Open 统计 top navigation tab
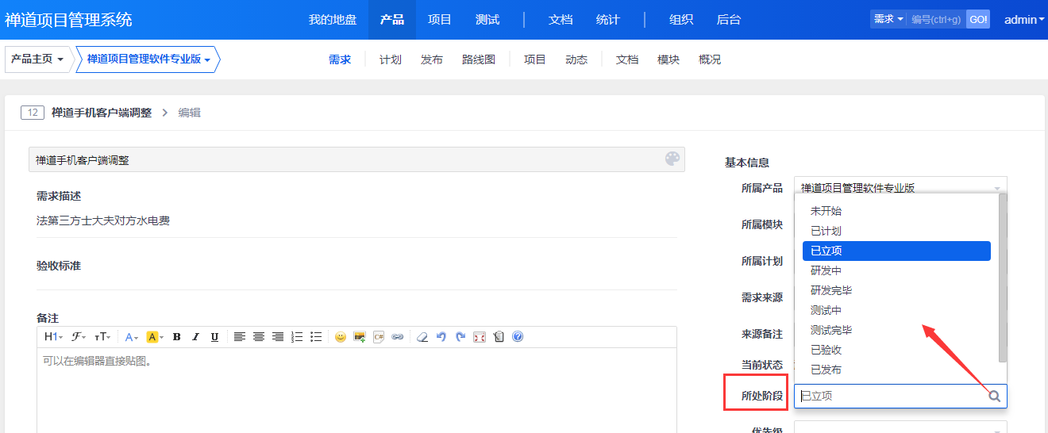Image resolution: width=1048 pixels, height=433 pixels. [608, 20]
